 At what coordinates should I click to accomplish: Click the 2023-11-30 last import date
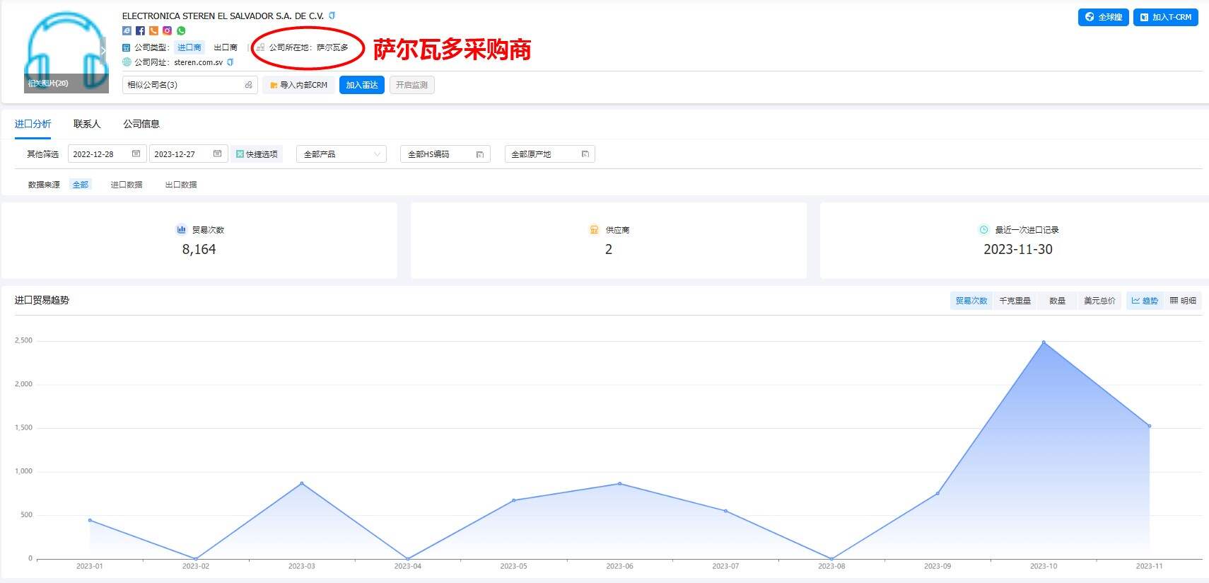pyautogui.click(x=1018, y=249)
